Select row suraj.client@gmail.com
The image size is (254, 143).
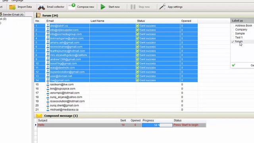pyautogui.click(x=116, y=105)
